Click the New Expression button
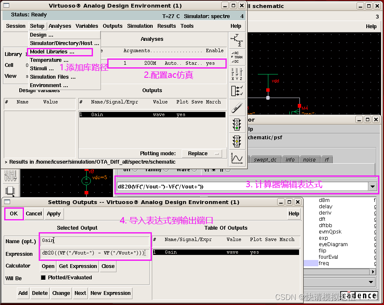This screenshot has width=384, height=305. click(x=111, y=293)
